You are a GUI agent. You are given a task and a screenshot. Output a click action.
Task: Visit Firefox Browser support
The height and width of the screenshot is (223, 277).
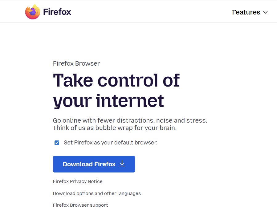pyautogui.click(x=80, y=205)
